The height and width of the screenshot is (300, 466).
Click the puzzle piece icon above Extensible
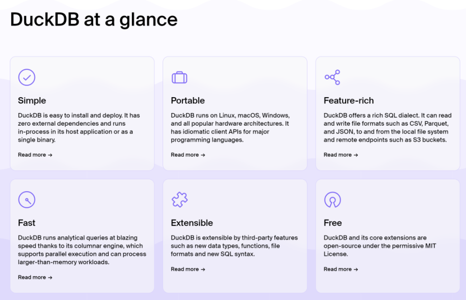click(x=180, y=200)
